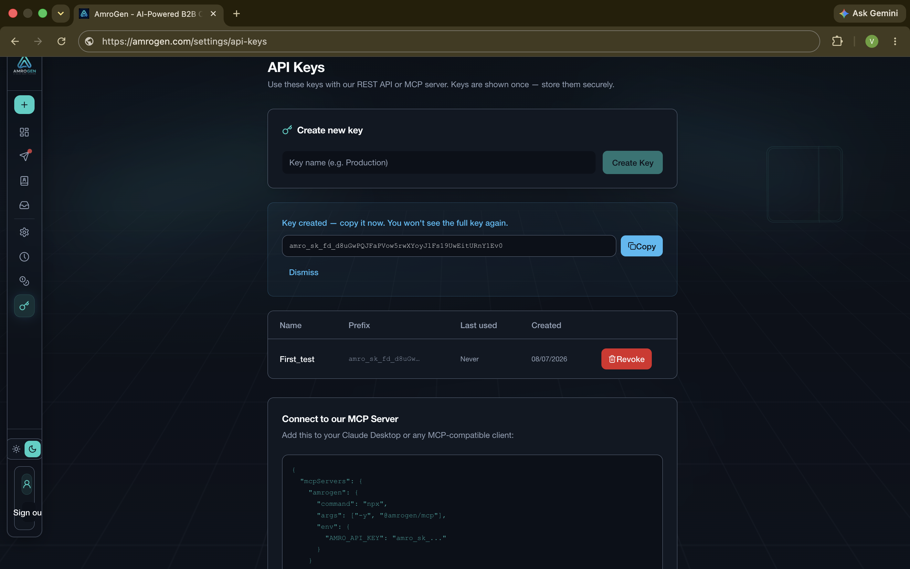Viewport: 910px width, 569px height.
Task: Open the settings gear icon
Action: 25,232
